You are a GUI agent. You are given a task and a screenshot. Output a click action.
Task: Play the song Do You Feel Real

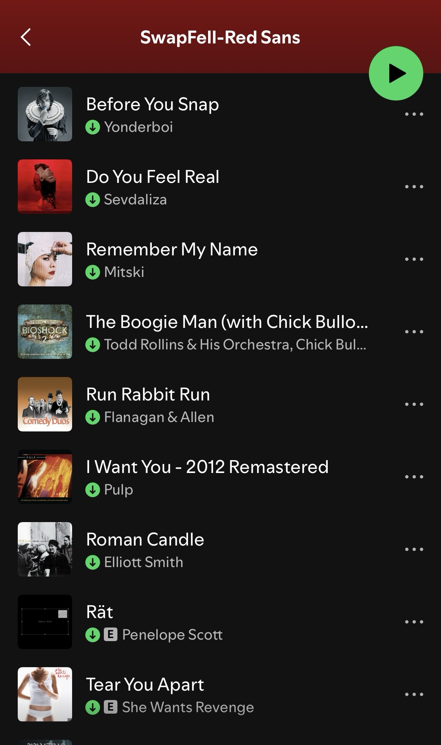pos(153,177)
